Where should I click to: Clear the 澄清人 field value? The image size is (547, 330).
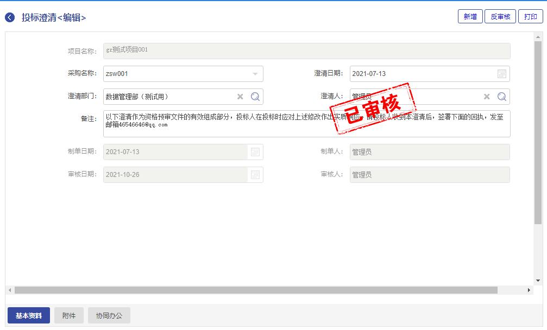click(x=487, y=97)
